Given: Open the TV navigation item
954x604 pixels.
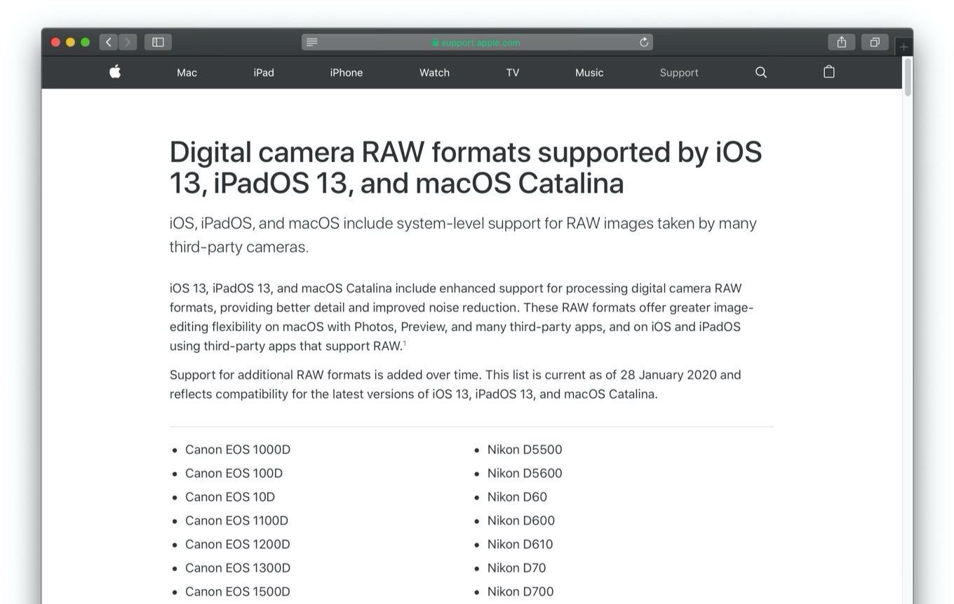Looking at the screenshot, I should click(513, 72).
